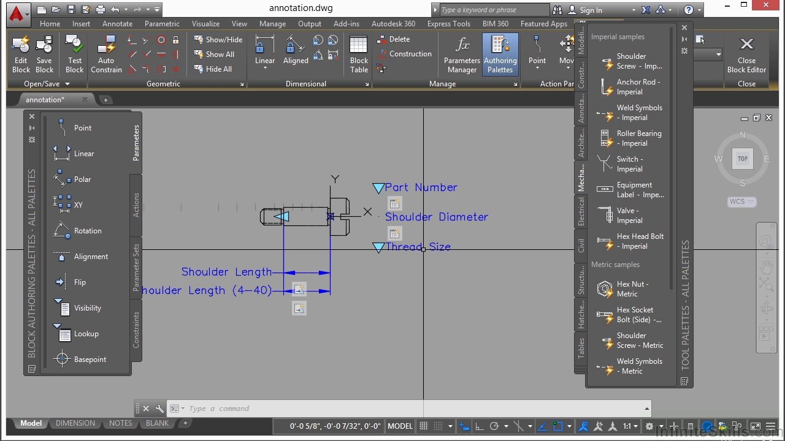Toggle the Construction geometry button

pos(404,54)
